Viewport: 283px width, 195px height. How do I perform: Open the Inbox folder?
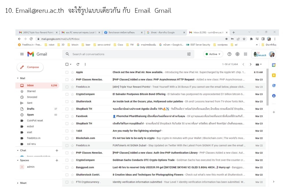click(x=38, y=85)
